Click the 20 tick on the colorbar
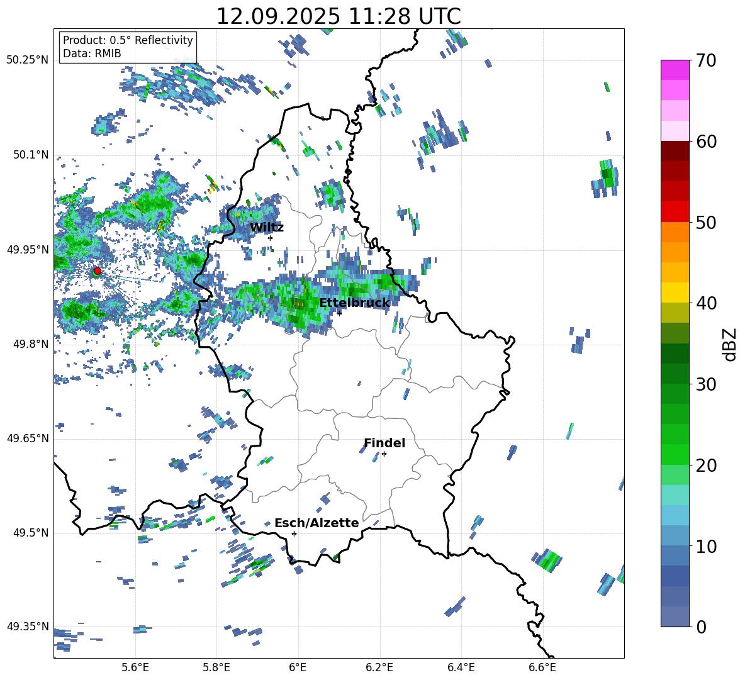Screen dimensions: 745x680 pos(706,465)
